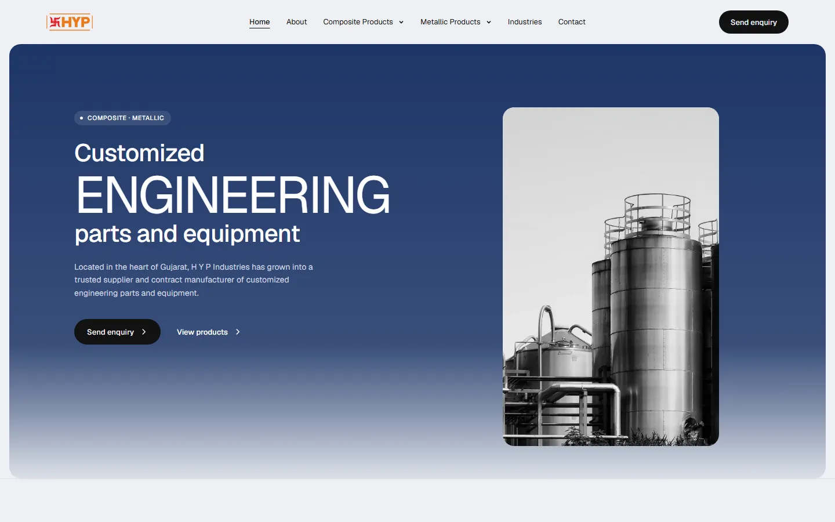Click the 'parts and equipment' heading

tap(187, 234)
